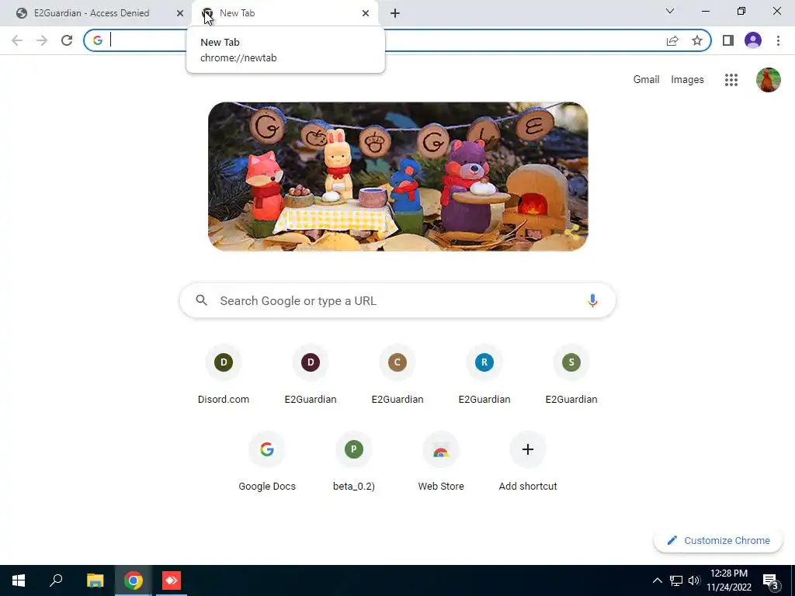The image size is (795, 596).
Task: Open Windows taskbar search
Action: pos(56,580)
